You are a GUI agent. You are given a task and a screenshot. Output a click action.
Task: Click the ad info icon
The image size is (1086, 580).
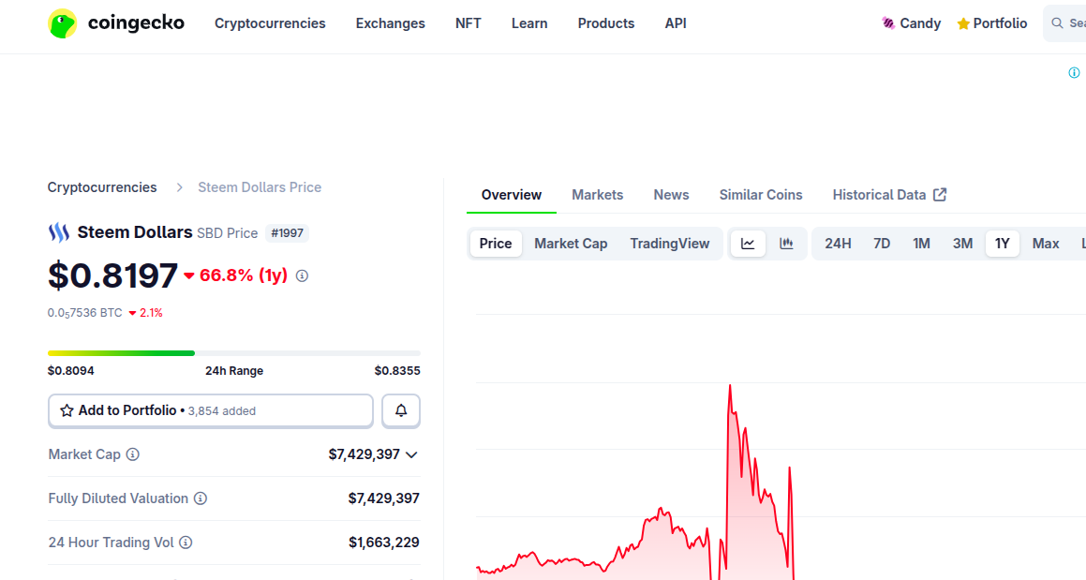tap(1074, 73)
